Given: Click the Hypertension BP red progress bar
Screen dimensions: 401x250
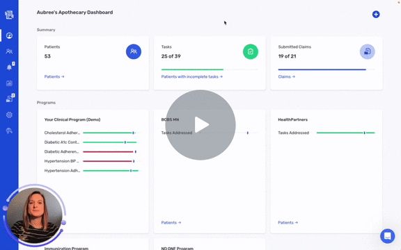Looking at the screenshot, I should [112, 161].
